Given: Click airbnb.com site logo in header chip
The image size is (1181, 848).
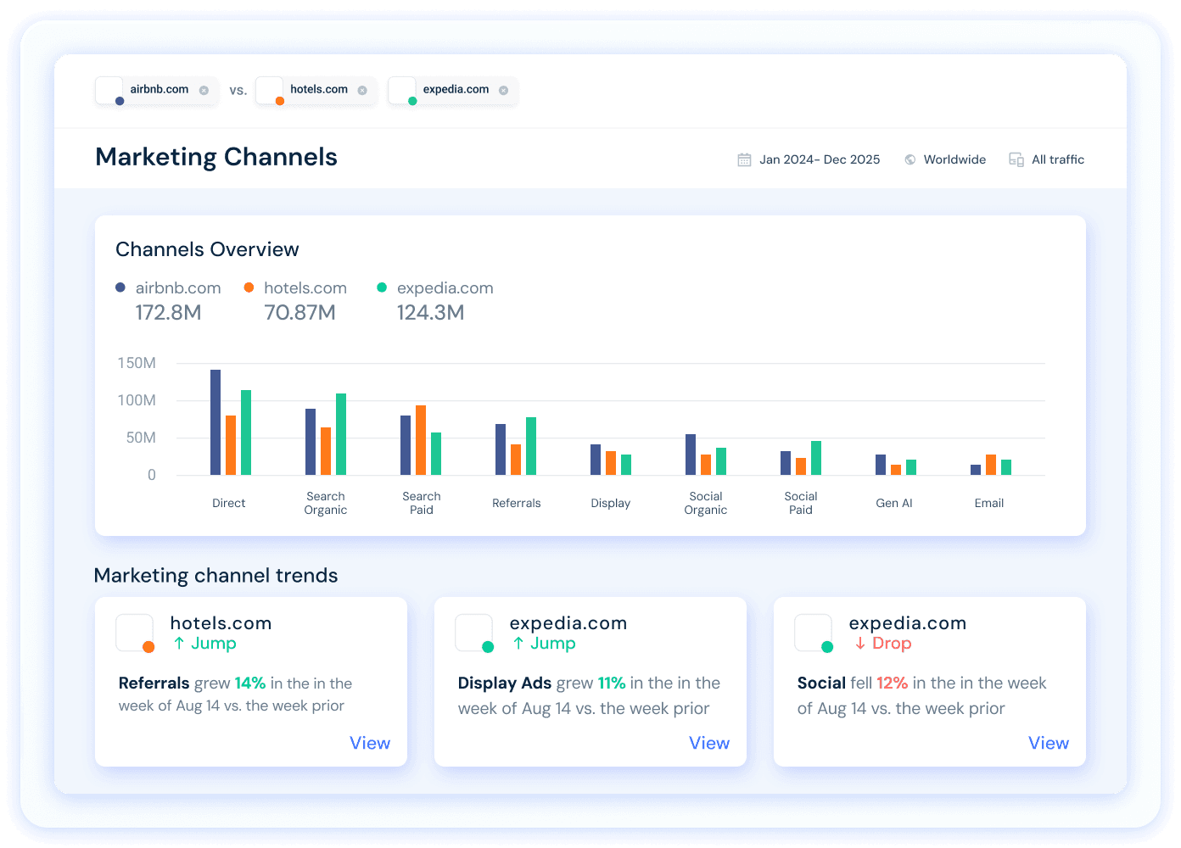Looking at the screenshot, I should coord(109,90).
